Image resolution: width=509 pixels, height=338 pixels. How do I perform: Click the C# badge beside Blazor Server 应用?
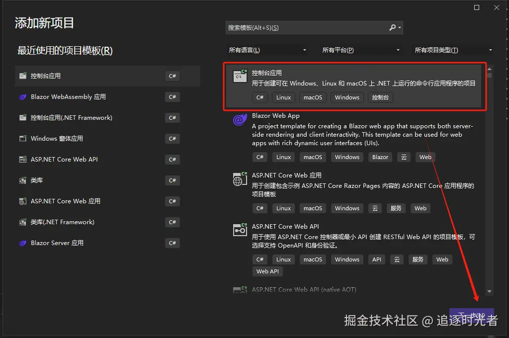click(172, 243)
